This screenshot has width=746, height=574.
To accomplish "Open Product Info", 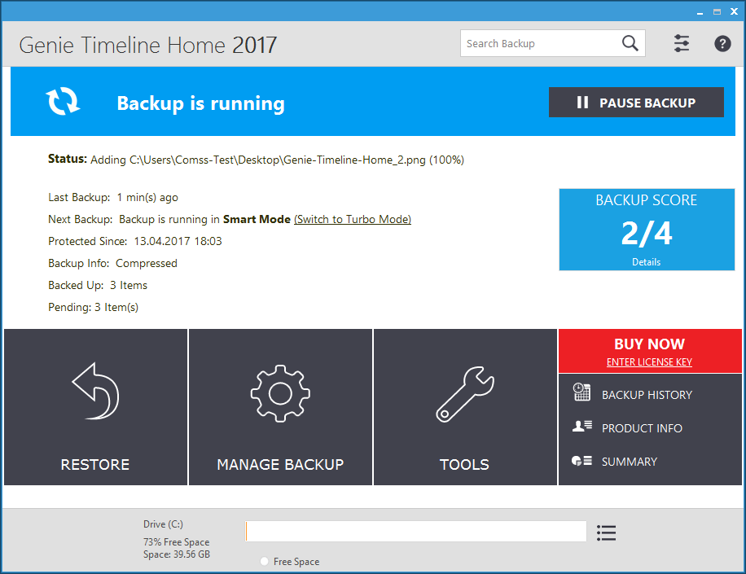I will (x=642, y=428).
